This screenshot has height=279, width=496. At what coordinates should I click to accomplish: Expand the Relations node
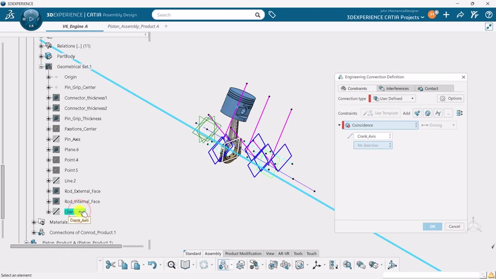click(x=41, y=46)
